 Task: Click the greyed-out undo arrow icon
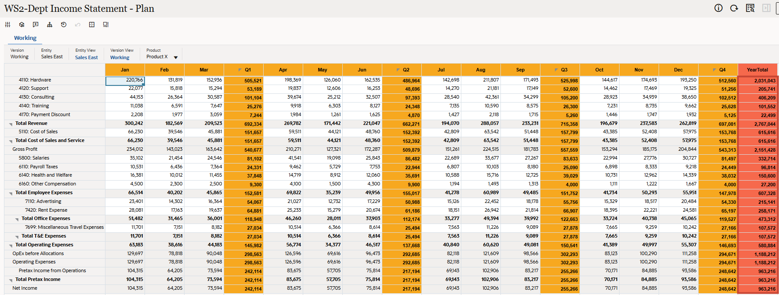(x=78, y=25)
